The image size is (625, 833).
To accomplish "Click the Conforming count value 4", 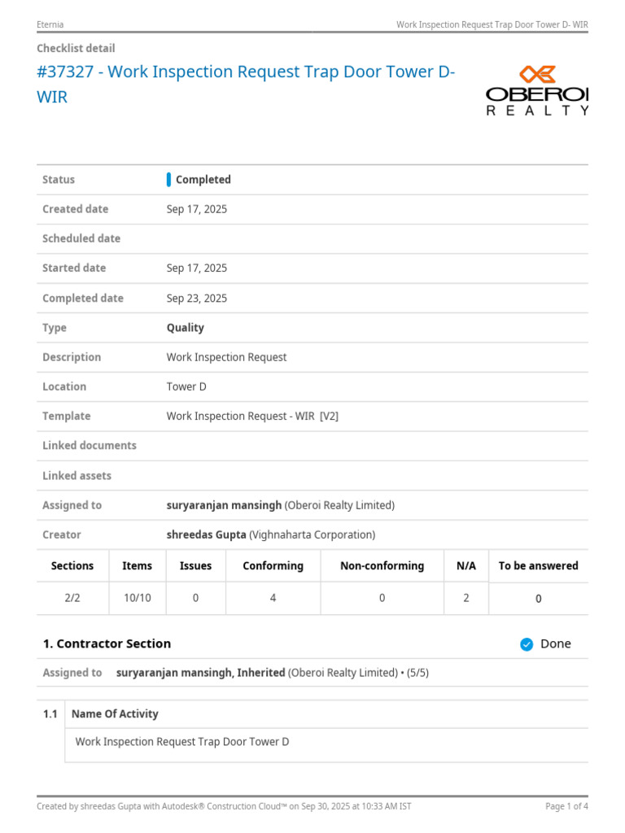I will click(x=273, y=598).
